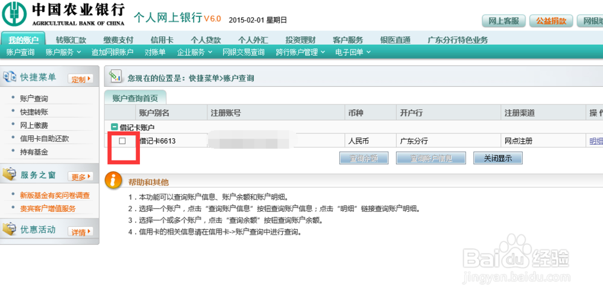Image resolution: width=603 pixels, height=298 pixels.
Task: Click the 网上客服 button
Action: [504, 21]
